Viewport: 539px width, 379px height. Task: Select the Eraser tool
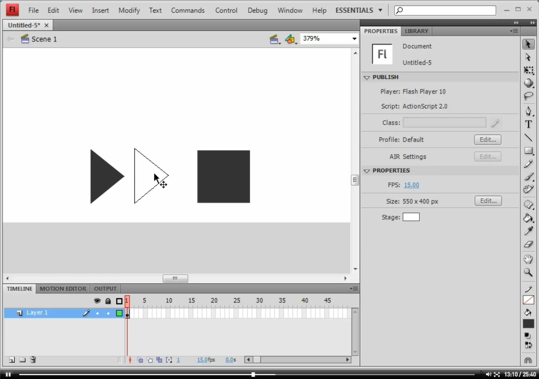(528, 244)
